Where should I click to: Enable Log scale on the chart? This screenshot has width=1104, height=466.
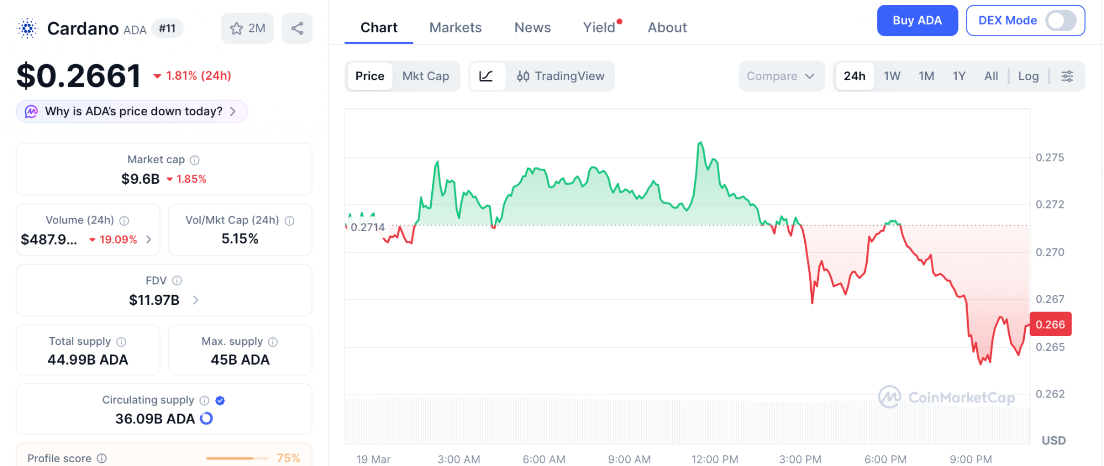[1028, 76]
